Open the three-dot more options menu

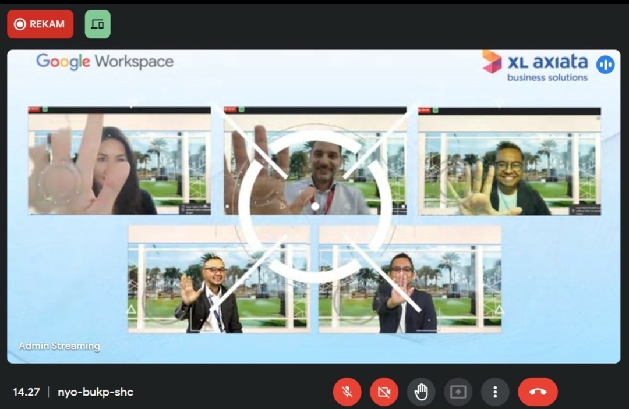[x=495, y=392]
